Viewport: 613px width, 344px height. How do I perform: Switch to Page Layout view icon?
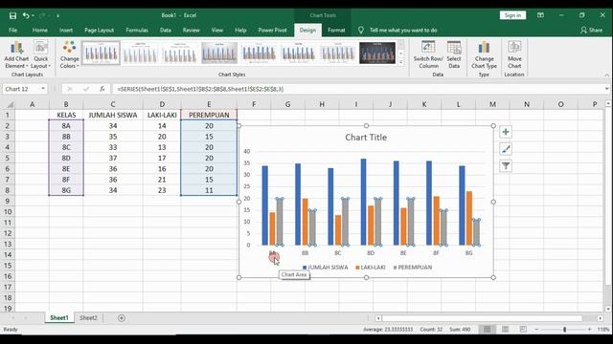pos(505,329)
